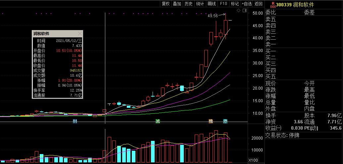The width and height of the screenshot is (343, 164).
Task: Click the X100 volume unit label
Action: tap(254, 161)
